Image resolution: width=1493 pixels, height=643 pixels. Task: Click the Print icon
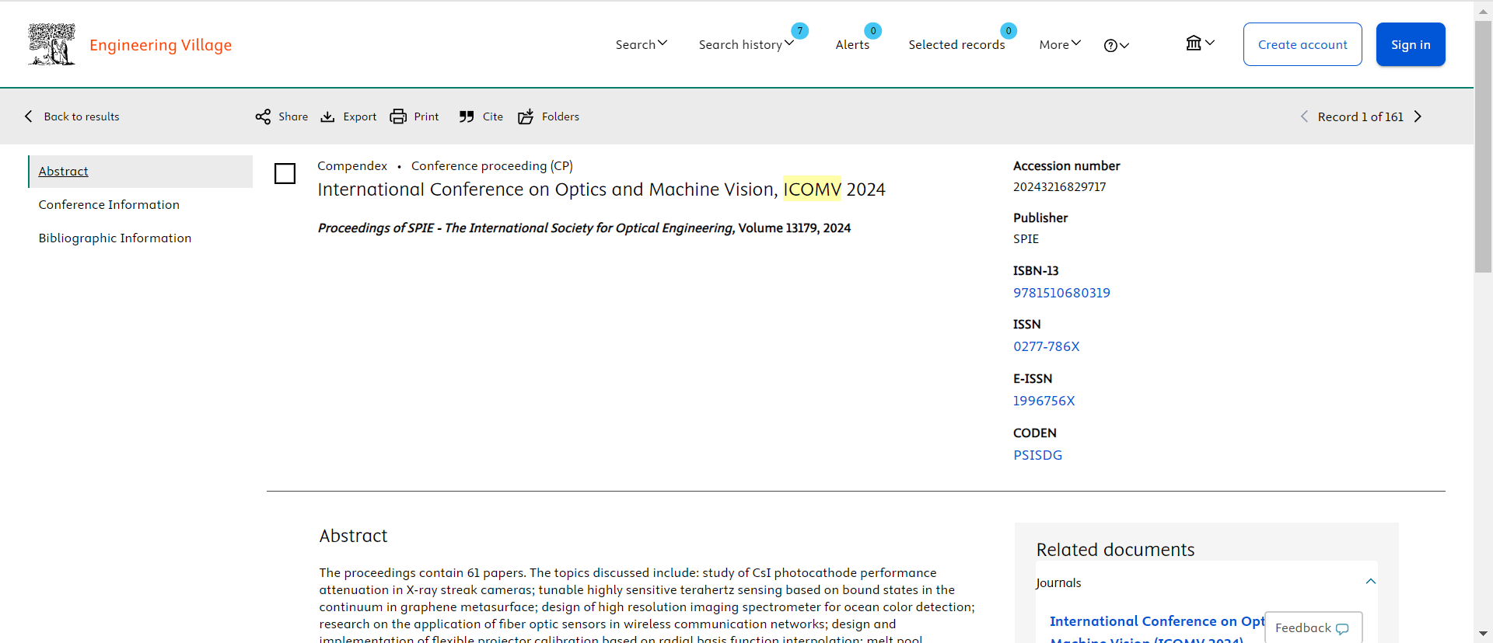tap(398, 116)
